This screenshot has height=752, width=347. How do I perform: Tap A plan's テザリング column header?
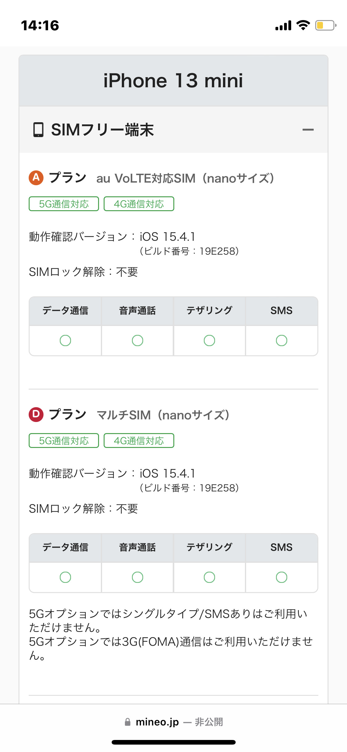pyautogui.click(x=209, y=311)
